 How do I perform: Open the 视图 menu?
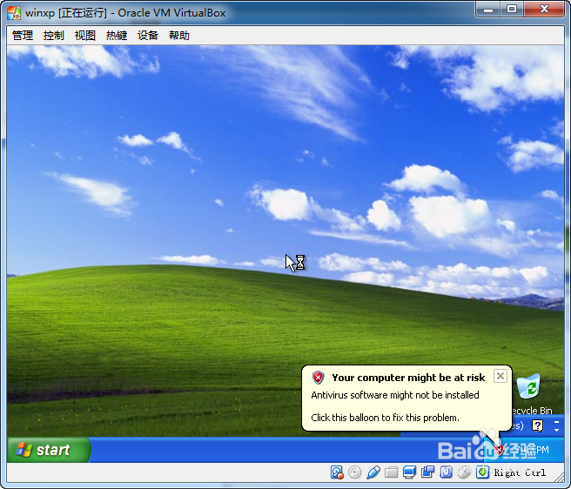[84, 36]
